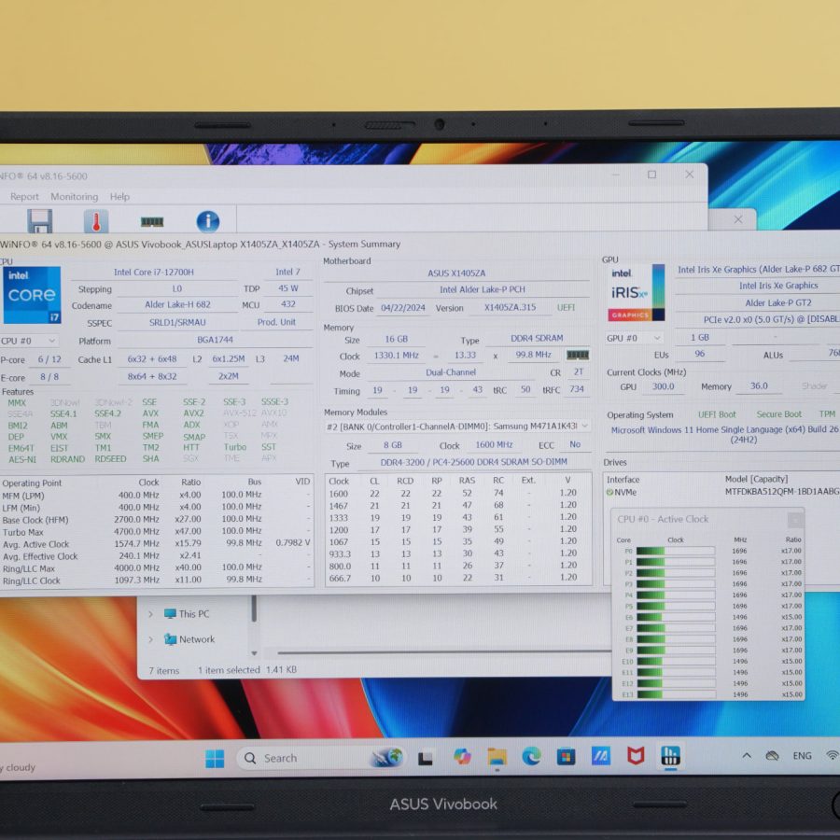Open MyASUS from the taskbar
The width and height of the screenshot is (840, 840).
[600, 756]
